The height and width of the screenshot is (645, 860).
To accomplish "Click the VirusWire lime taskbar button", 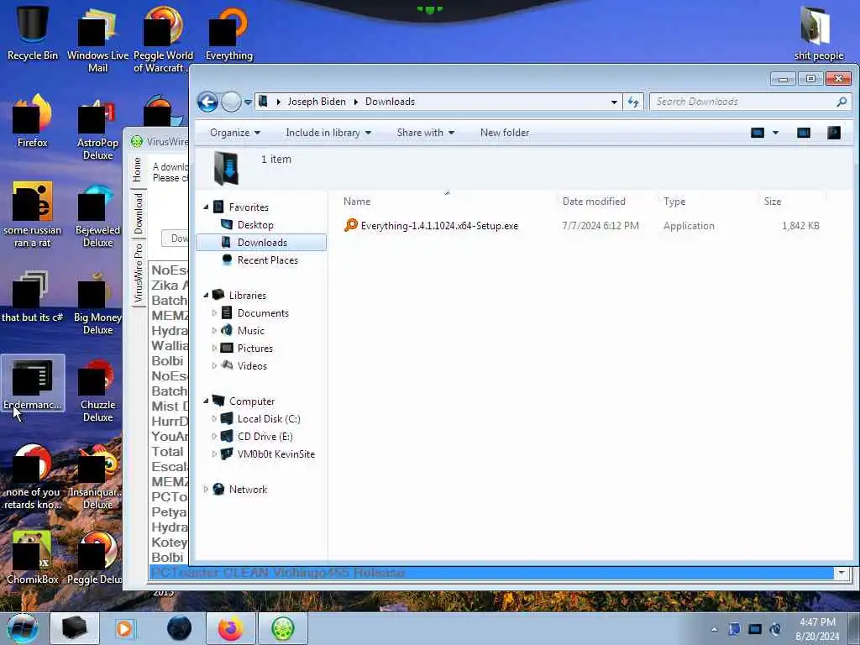I will point(282,628).
